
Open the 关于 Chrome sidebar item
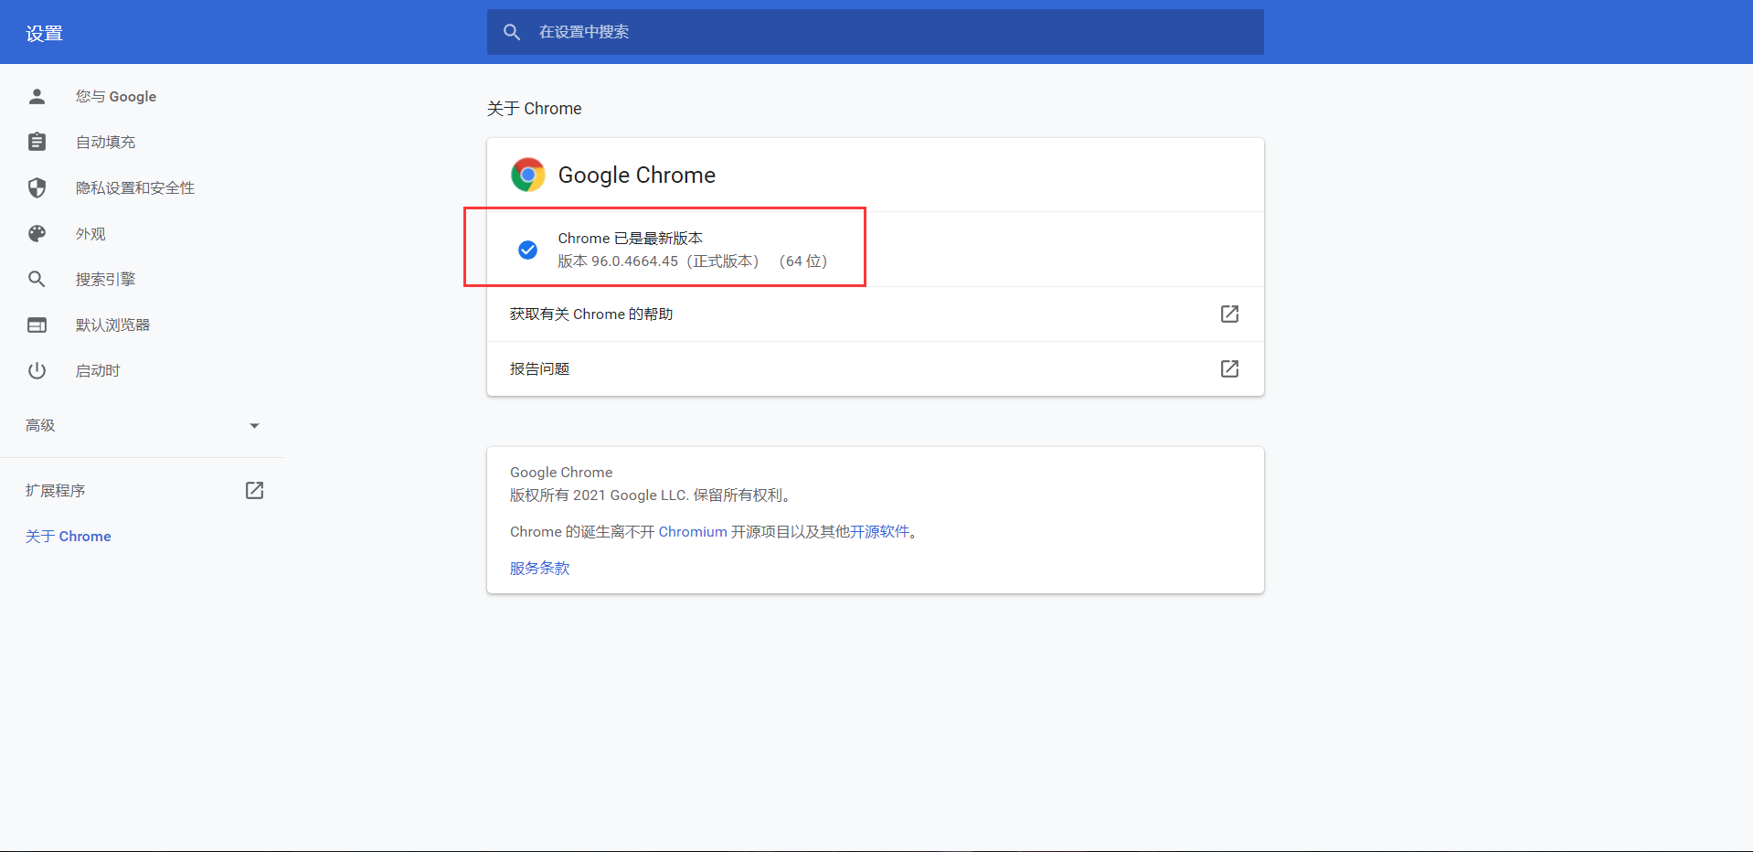click(69, 536)
